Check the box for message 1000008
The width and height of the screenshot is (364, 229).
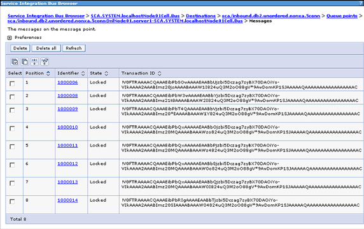[x=12, y=97]
